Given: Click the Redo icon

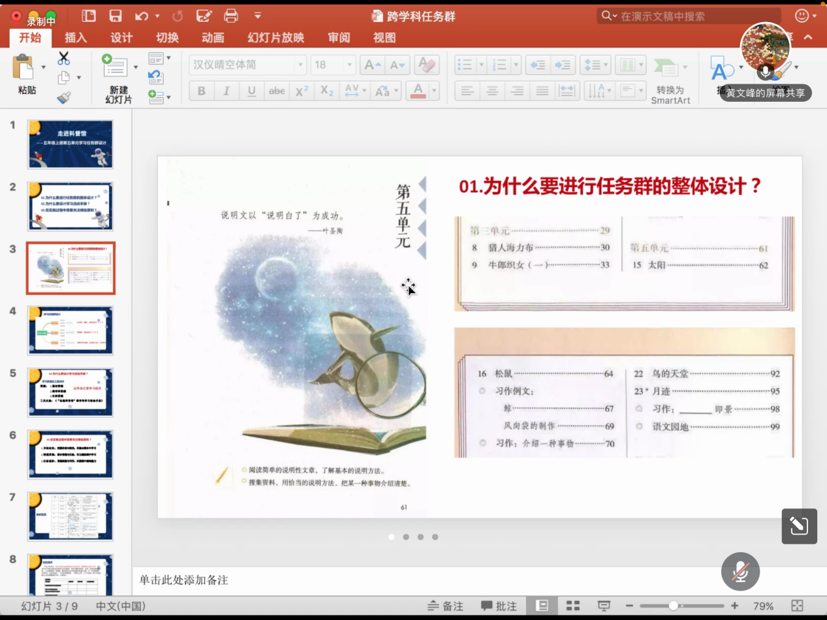Looking at the screenshot, I should (178, 16).
